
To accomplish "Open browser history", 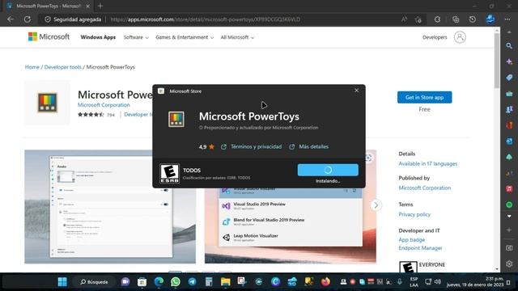I will (473, 19).
